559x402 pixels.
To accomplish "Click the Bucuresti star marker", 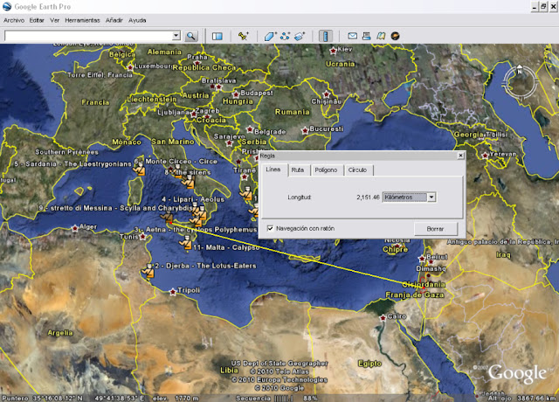I will tap(305, 130).
